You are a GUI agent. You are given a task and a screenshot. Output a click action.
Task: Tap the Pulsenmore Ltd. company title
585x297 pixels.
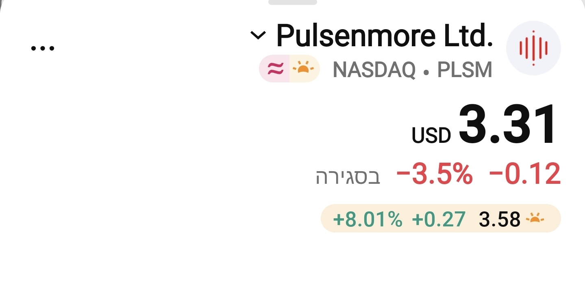(x=385, y=35)
